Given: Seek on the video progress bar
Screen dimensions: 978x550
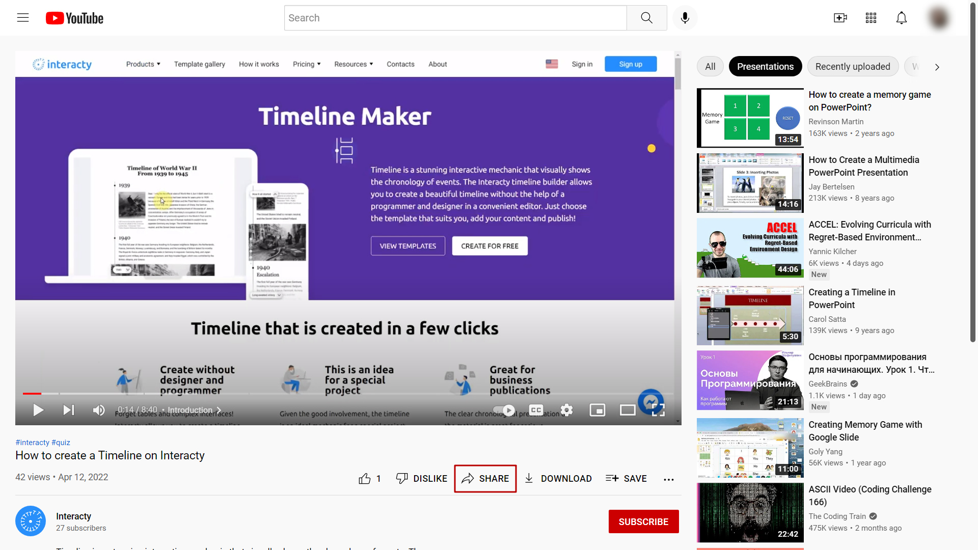Looking at the screenshot, I should (348, 393).
